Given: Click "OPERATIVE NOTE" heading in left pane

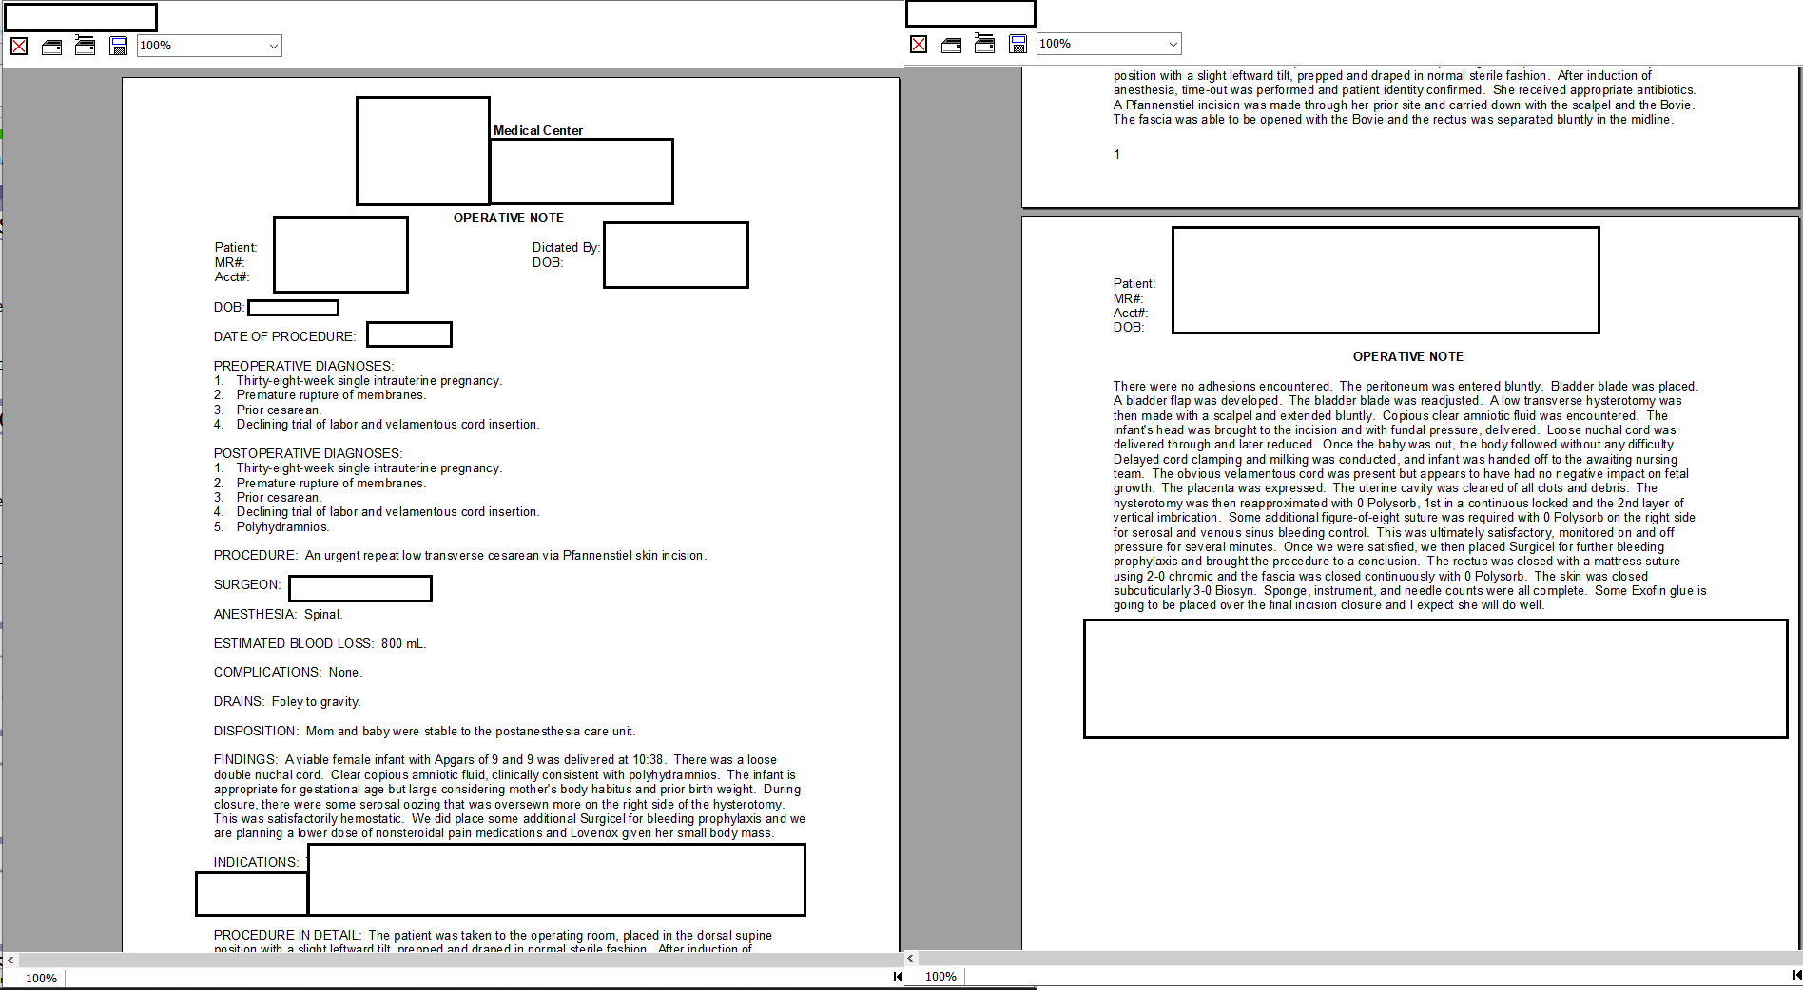Looking at the screenshot, I should [509, 218].
